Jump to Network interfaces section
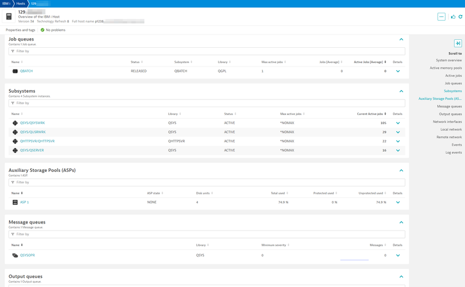Image resolution: width=465 pixels, height=287 pixels. pyautogui.click(x=447, y=122)
